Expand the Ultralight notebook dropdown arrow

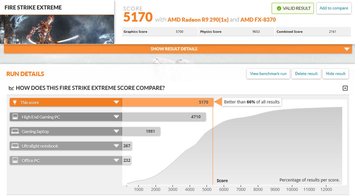point(116,146)
